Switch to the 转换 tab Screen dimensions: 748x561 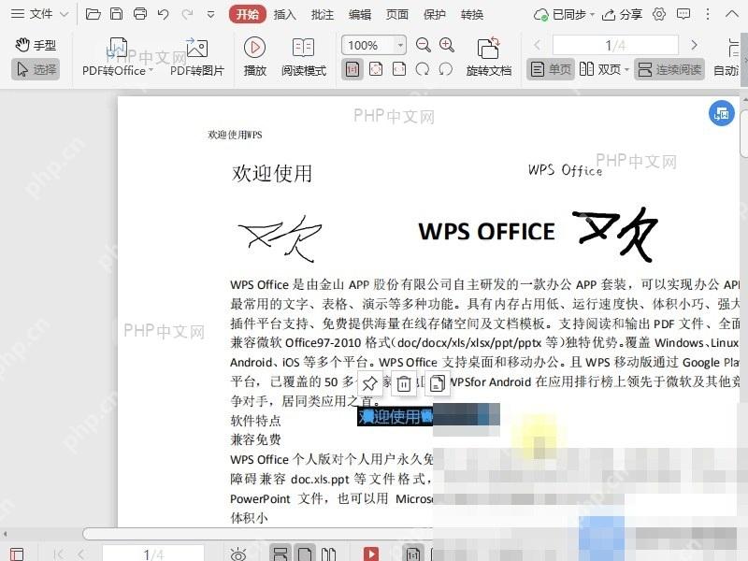coord(472,15)
